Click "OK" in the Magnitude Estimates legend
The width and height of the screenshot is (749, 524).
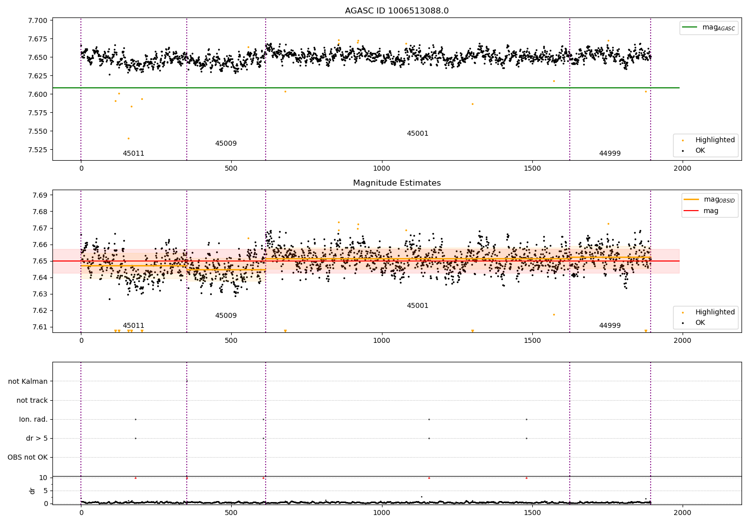click(x=700, y=322)
